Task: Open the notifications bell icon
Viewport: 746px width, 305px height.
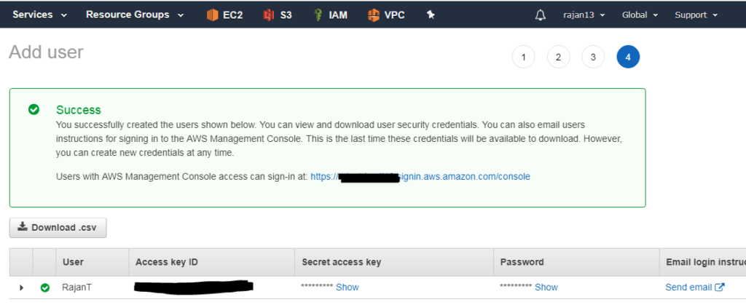Action: 540,15
